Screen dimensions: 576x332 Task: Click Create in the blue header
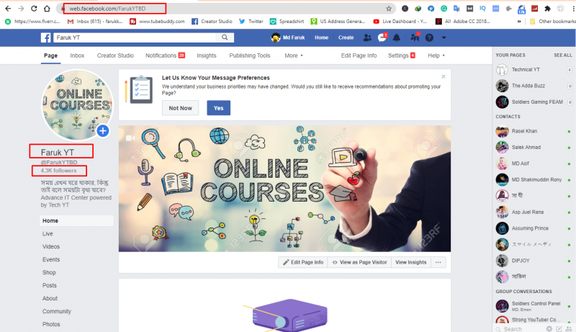346,37
